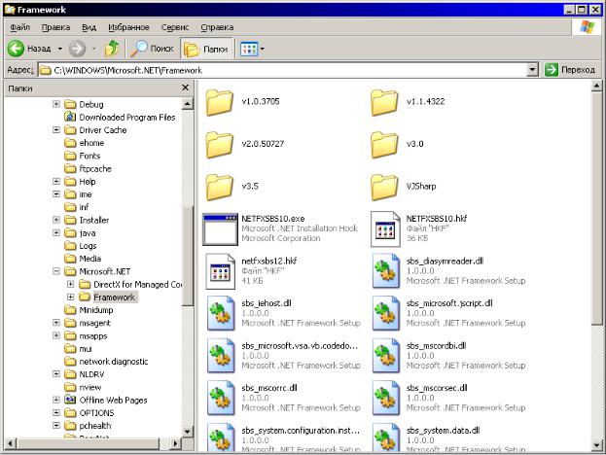This screenshot has width=606, height=455.
Task: Close the Папки side panel
Action: click(186, 87)
